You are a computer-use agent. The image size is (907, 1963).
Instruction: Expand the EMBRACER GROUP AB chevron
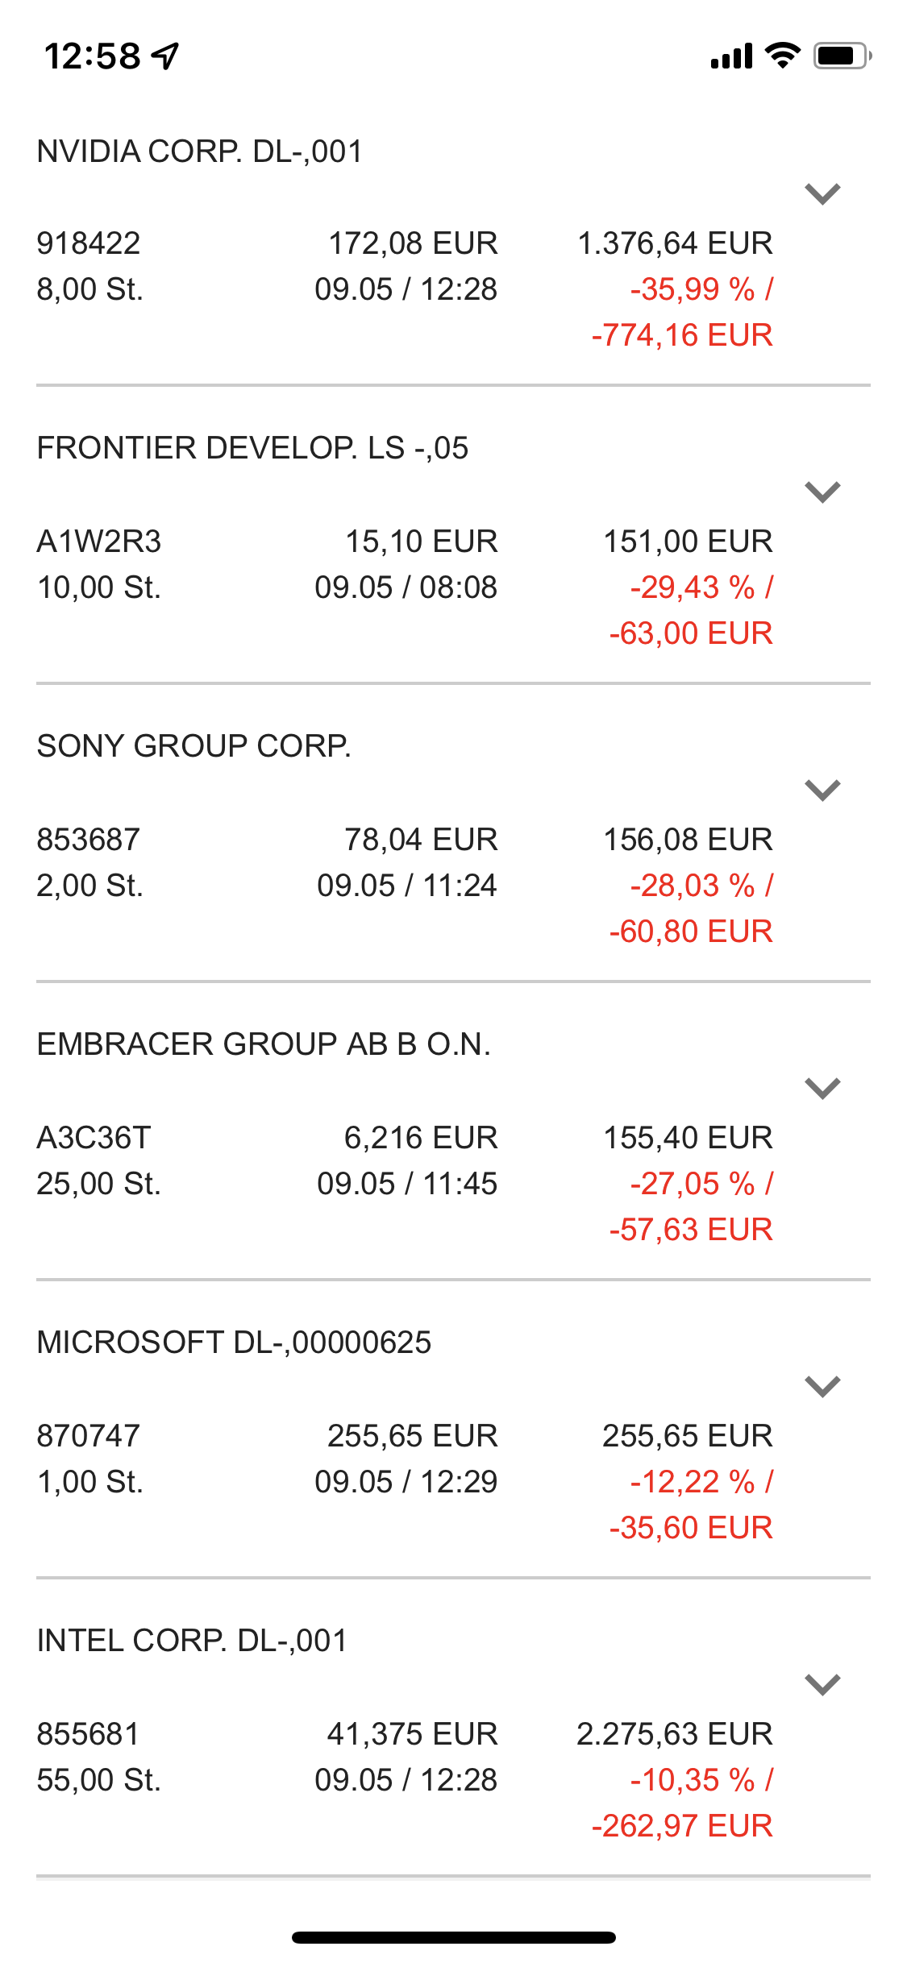pyautogui.click(x=822, y=1088)
